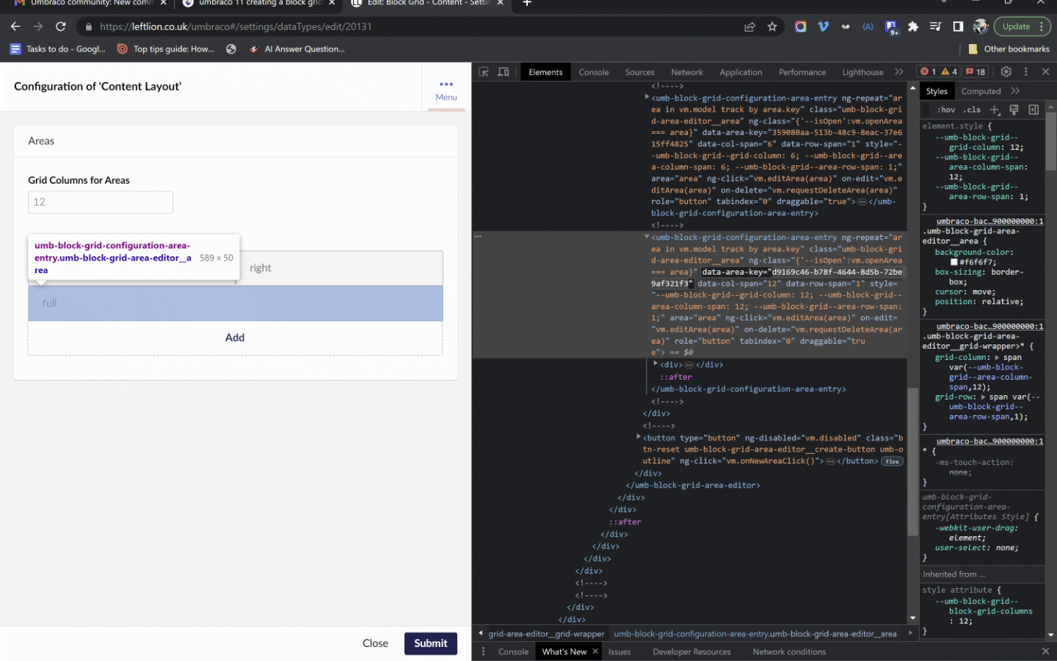Expand the grid-column shorthand triangle in Styles

pyautogui.click(x=998, y=357)
